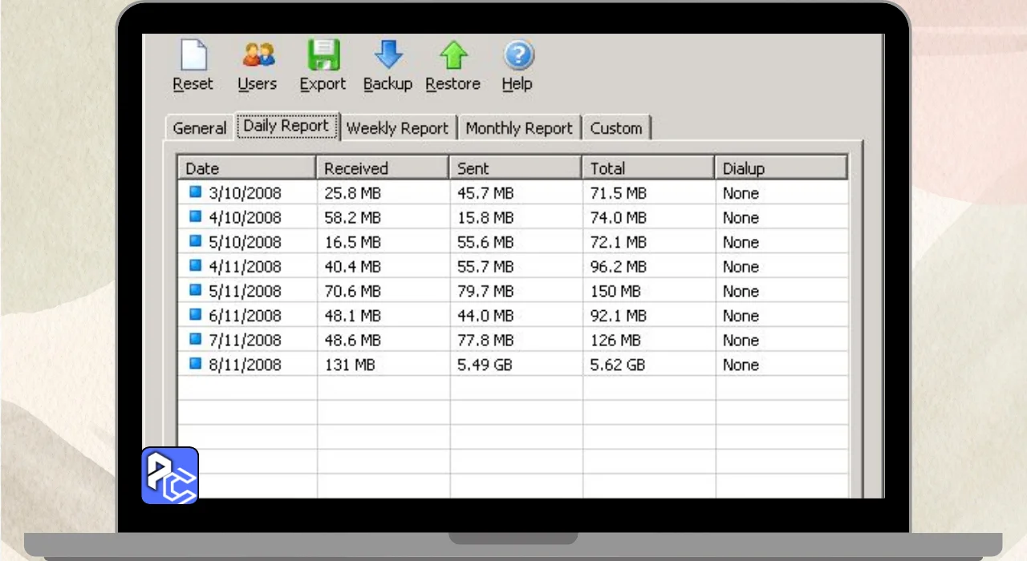The width and height of the screenshot is (1027, 561).
Task: Click the None dialup value for 3/10/2008
Action: (741, 193)
